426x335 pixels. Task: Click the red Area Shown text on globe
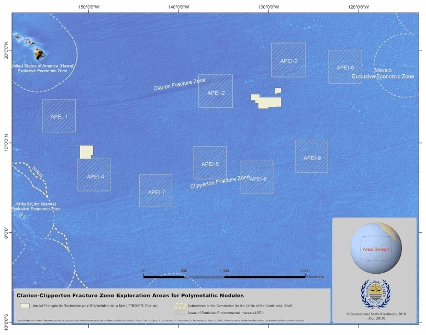click(x=376, y=249)
